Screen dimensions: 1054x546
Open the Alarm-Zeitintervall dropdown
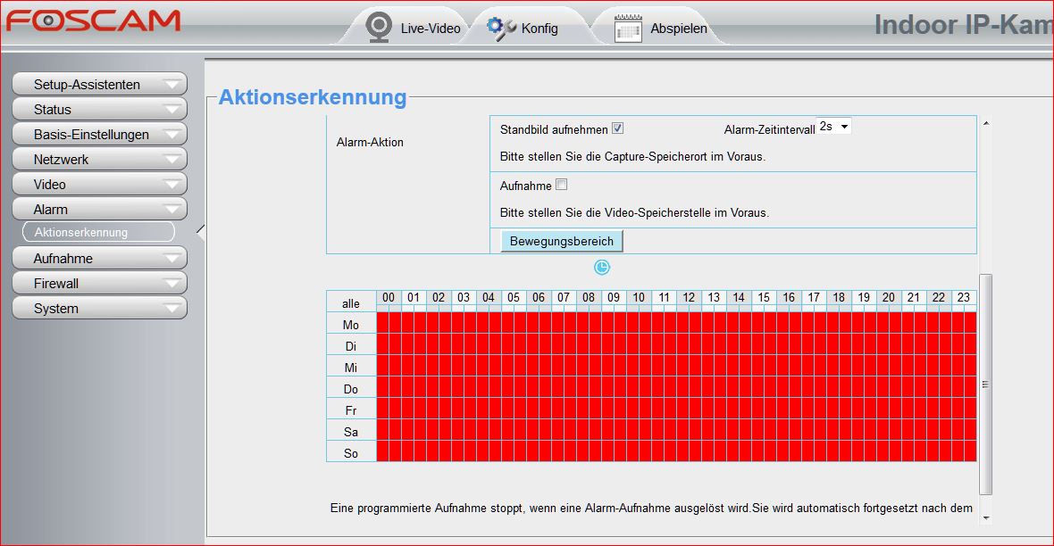(x=834, y=127)
